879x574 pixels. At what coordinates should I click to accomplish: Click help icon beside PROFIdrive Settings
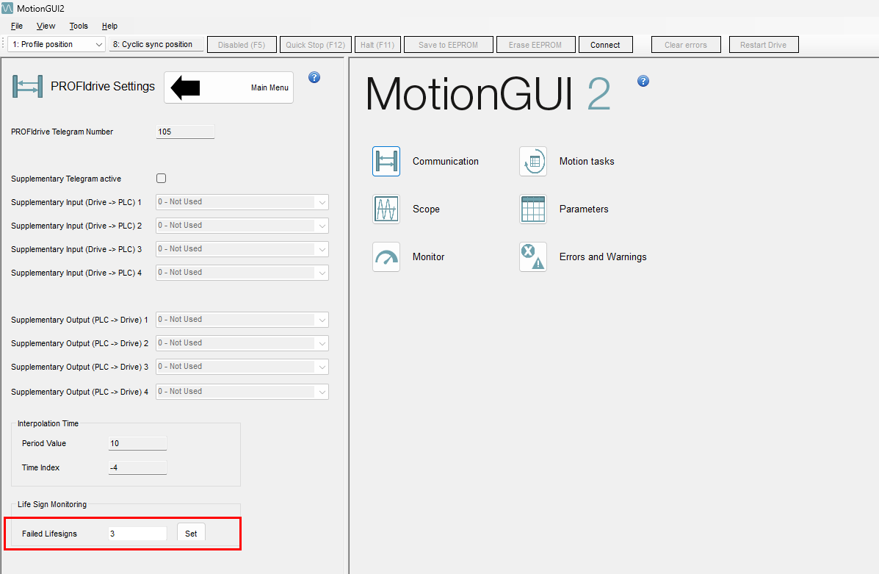click(x=314, y=77)
